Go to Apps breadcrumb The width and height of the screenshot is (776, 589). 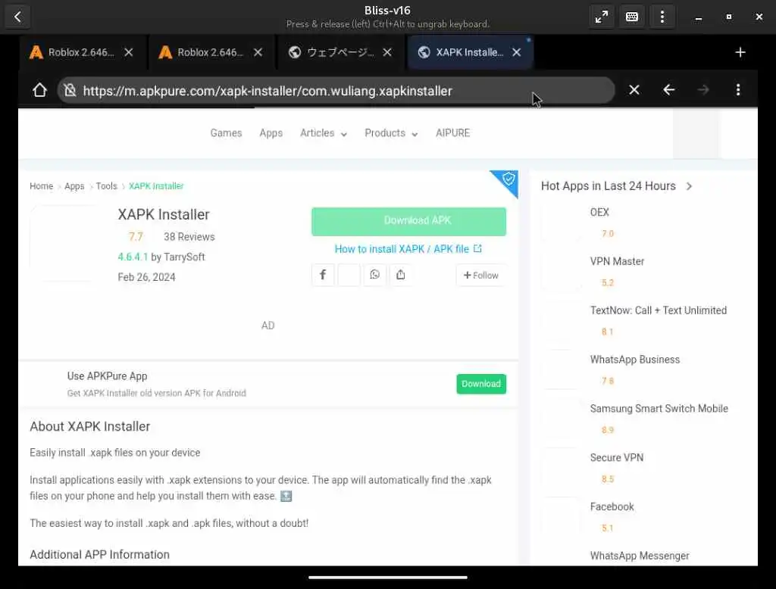[x=74, y=186]
